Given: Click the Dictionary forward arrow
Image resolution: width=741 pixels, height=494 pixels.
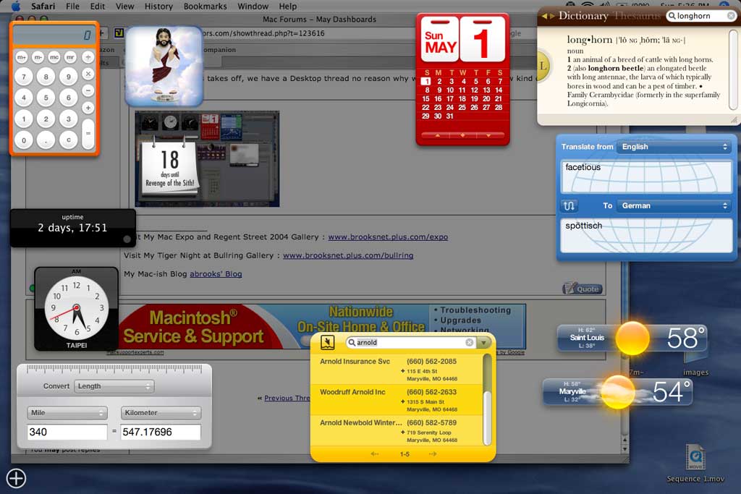Looking at the screenshot, I should (551, 16).
